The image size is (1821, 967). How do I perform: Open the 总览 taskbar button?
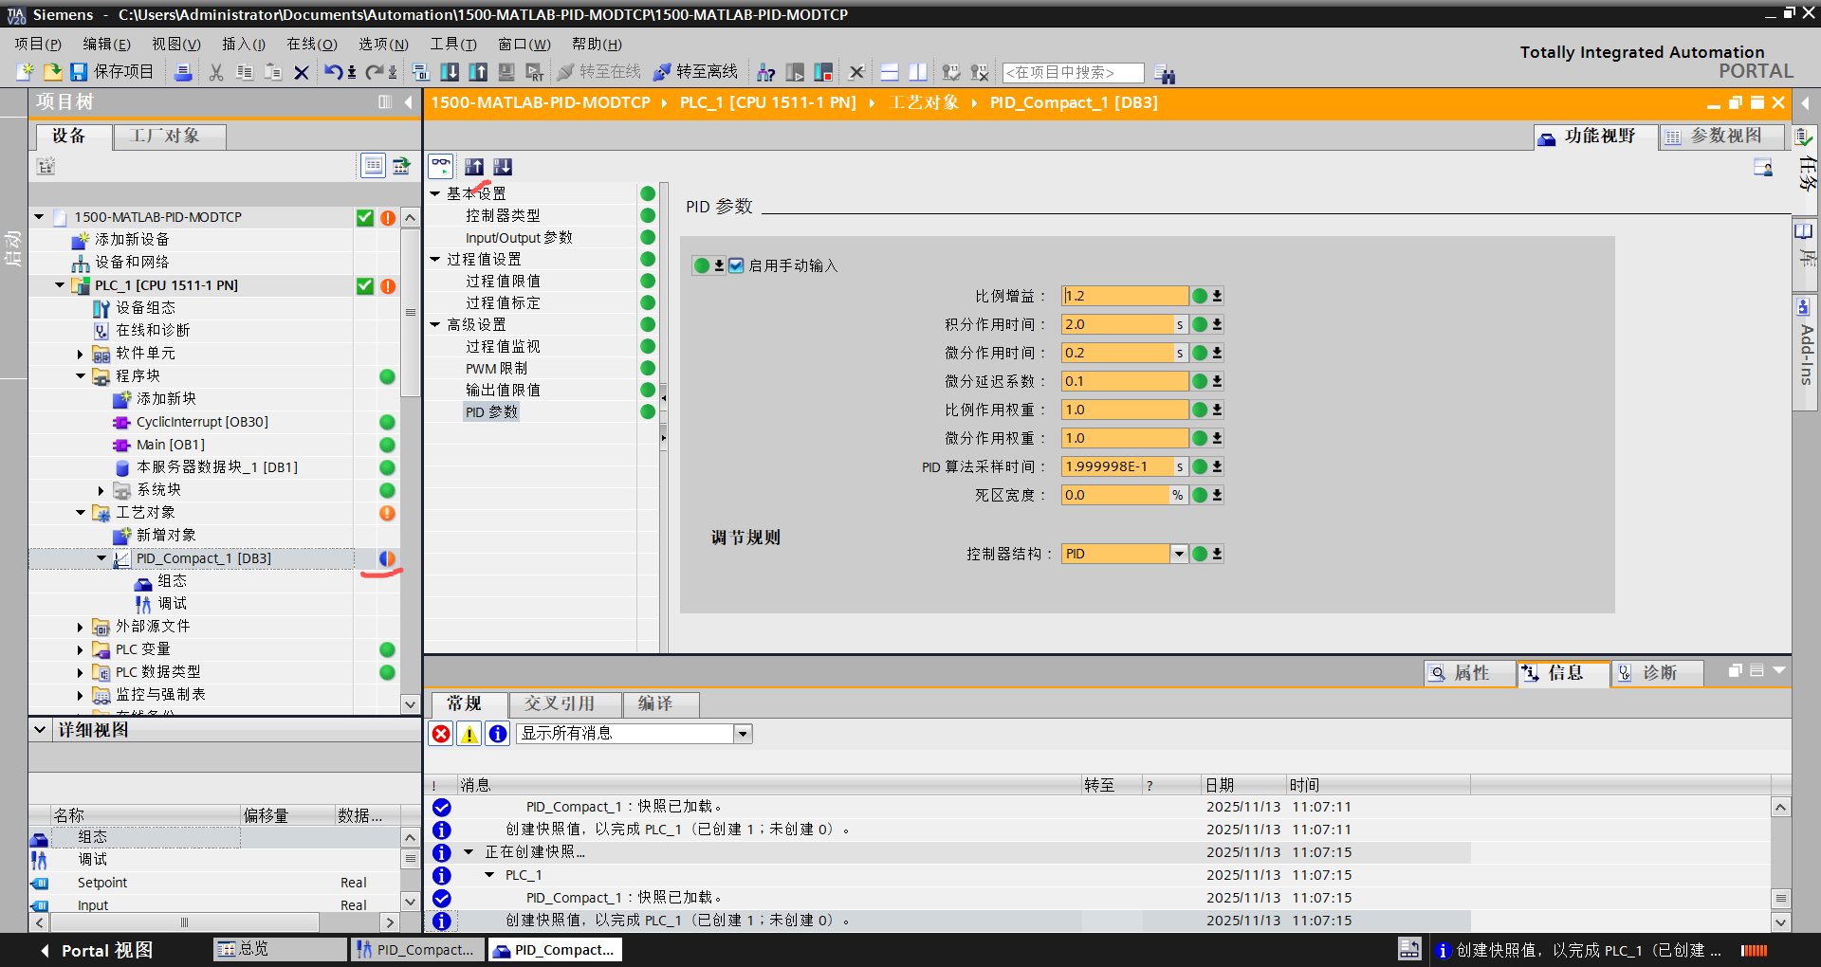[x=281, y=949]
